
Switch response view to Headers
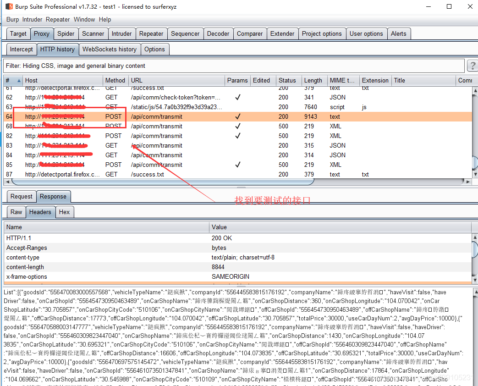(40, 212)
